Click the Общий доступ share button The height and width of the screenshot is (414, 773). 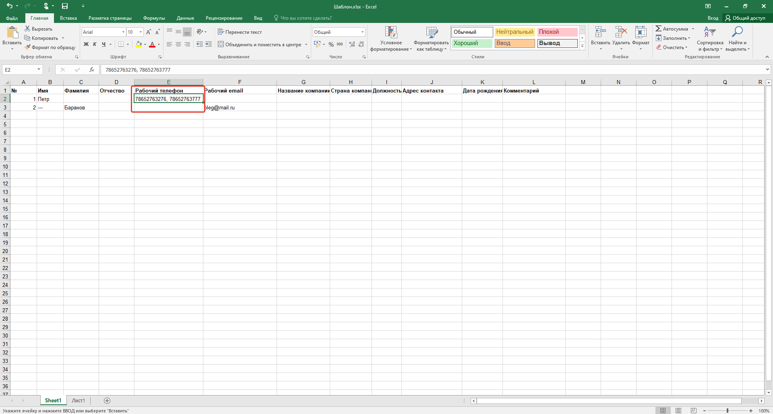pyautogui.click(x=746, y=18)
